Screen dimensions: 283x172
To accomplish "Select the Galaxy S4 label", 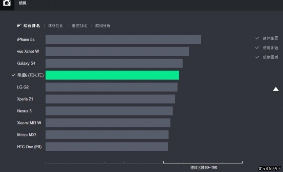I will (26, 63).
